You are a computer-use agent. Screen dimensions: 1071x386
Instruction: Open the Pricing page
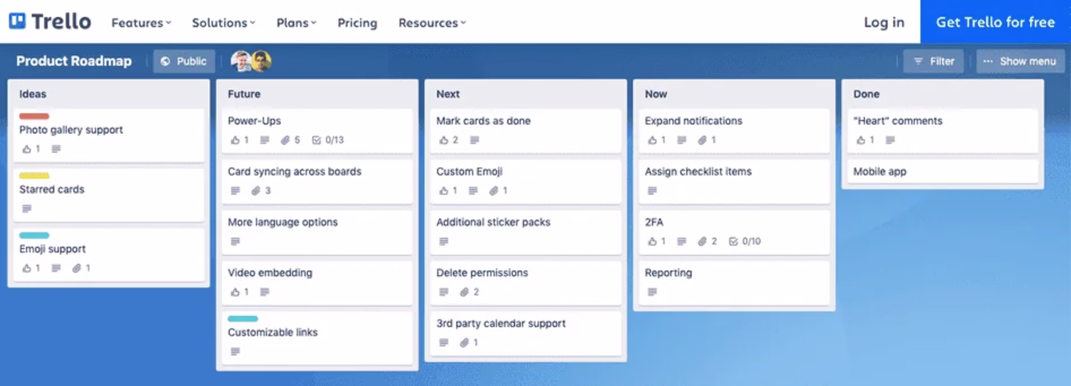(358, 23)
